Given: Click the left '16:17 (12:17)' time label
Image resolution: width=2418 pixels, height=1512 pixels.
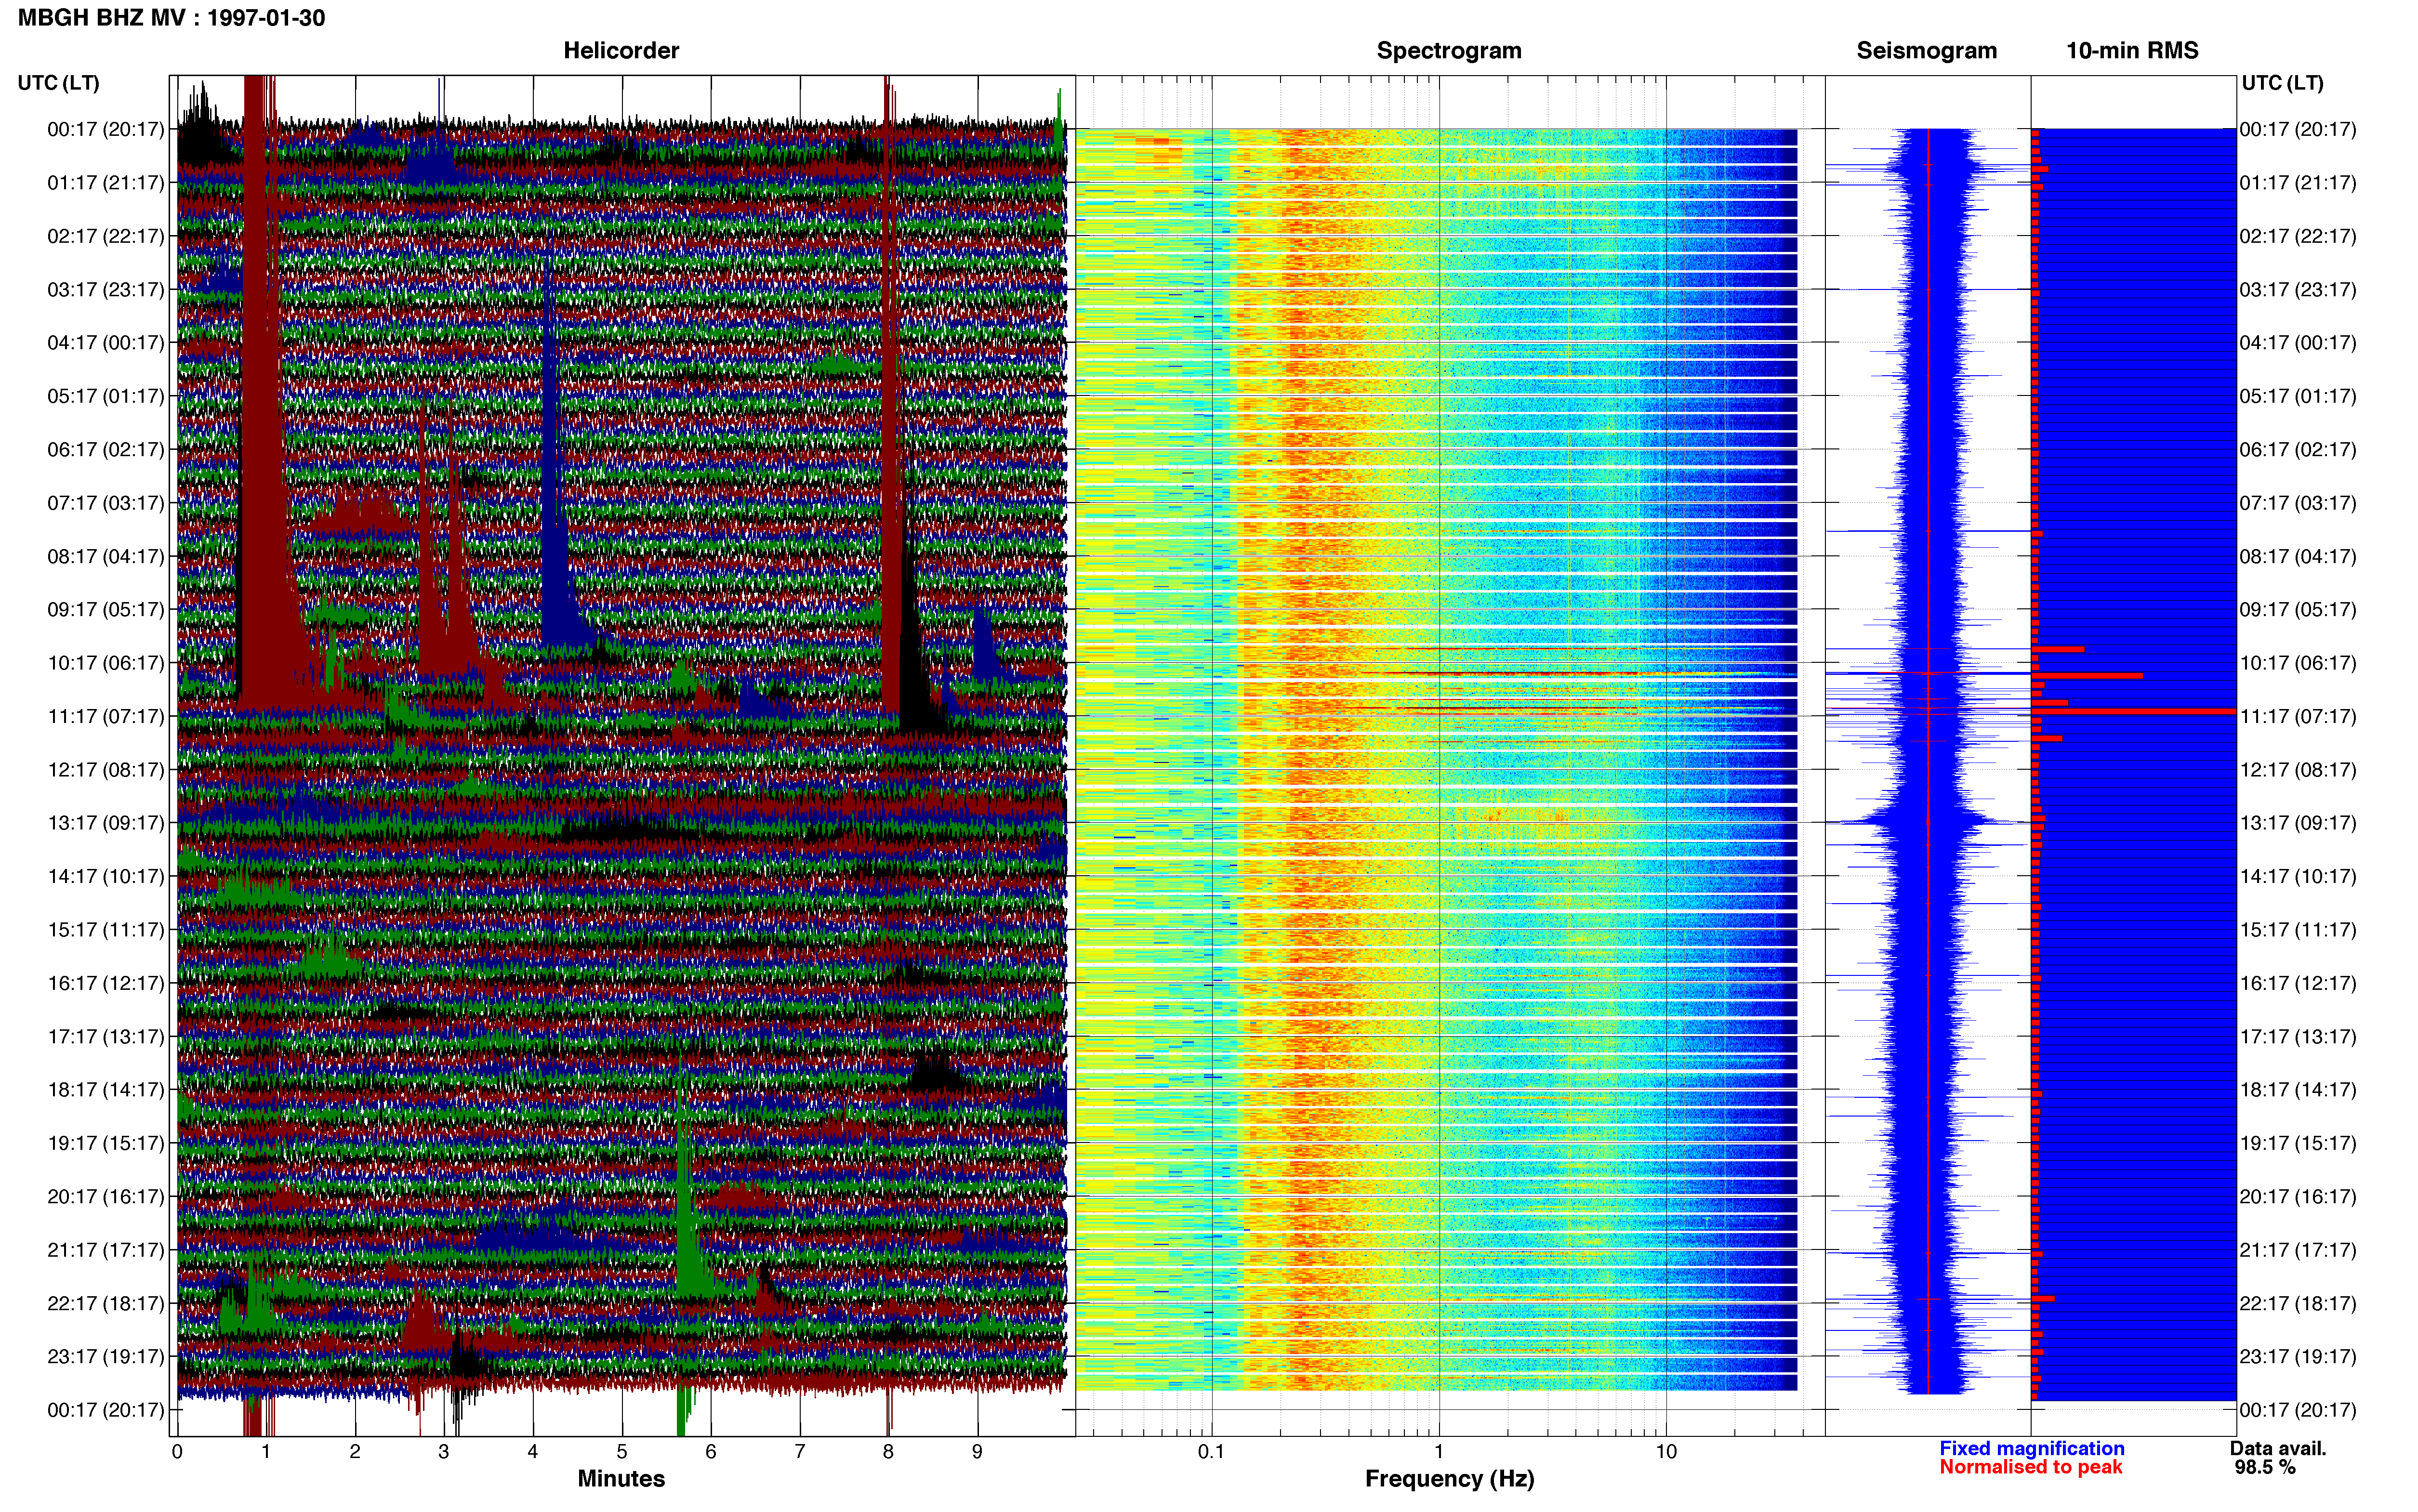Looking at the screenshot, I should [105, 983].
